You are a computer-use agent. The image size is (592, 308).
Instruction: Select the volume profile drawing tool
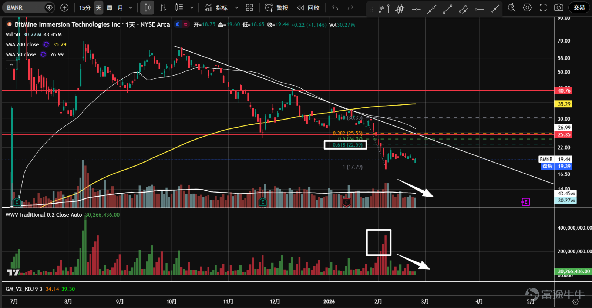pos(384,9)
